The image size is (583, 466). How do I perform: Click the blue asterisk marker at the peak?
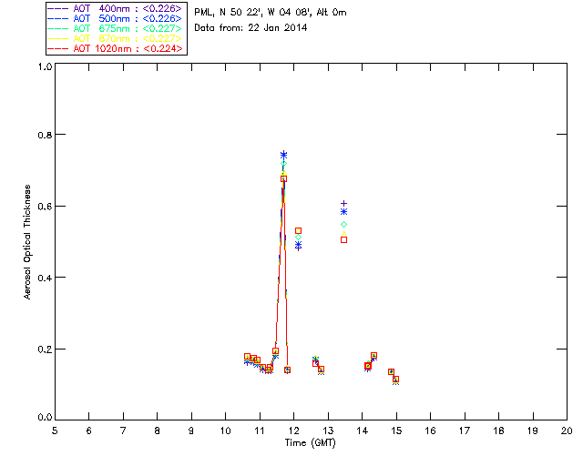pos(283,155)
